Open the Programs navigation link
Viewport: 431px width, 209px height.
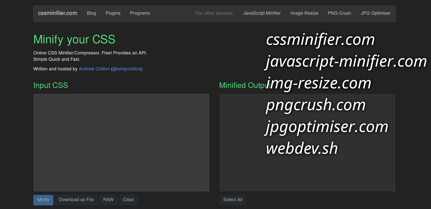click(140, 13)
